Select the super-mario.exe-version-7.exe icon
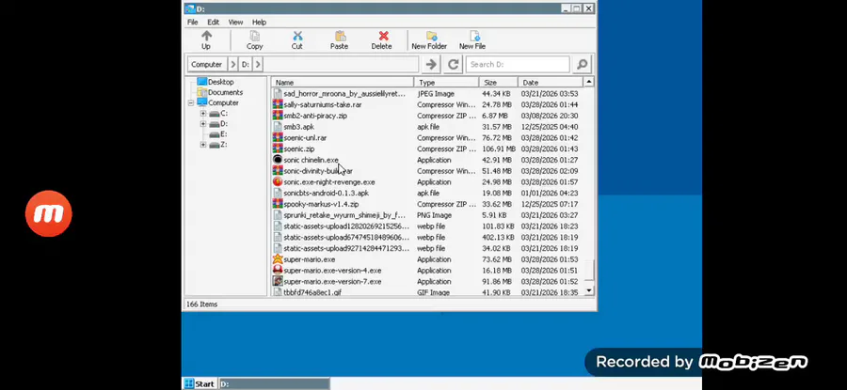 (278, 282)
